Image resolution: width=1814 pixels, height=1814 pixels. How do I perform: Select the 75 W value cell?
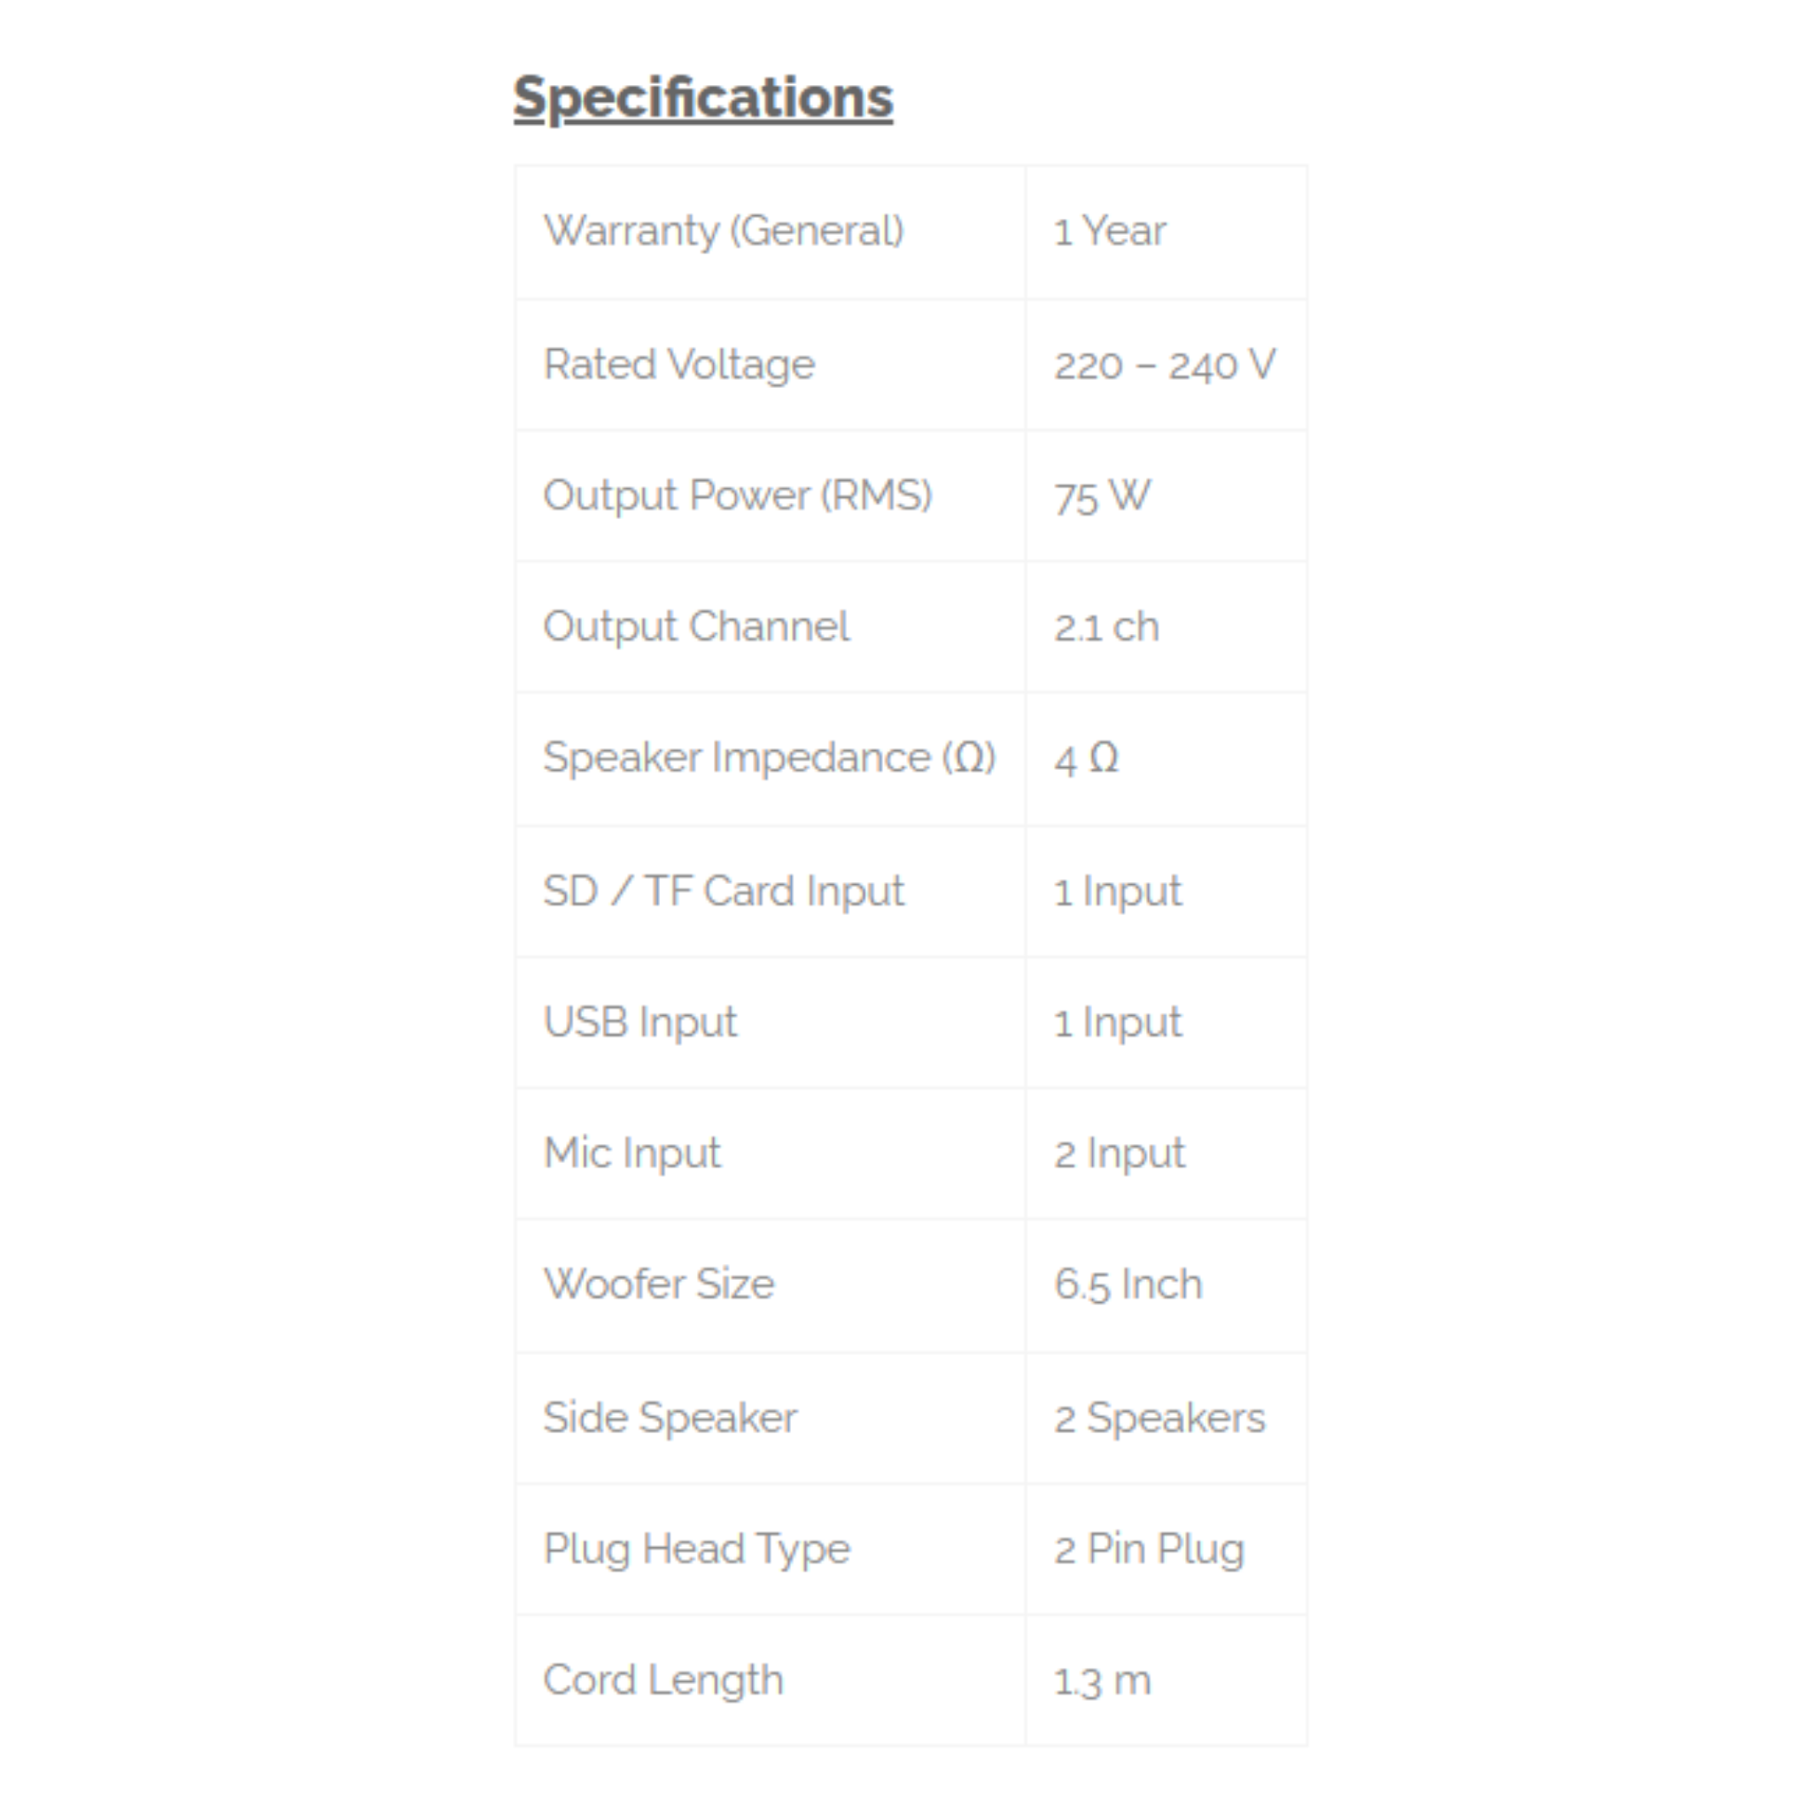(1101, 497)
